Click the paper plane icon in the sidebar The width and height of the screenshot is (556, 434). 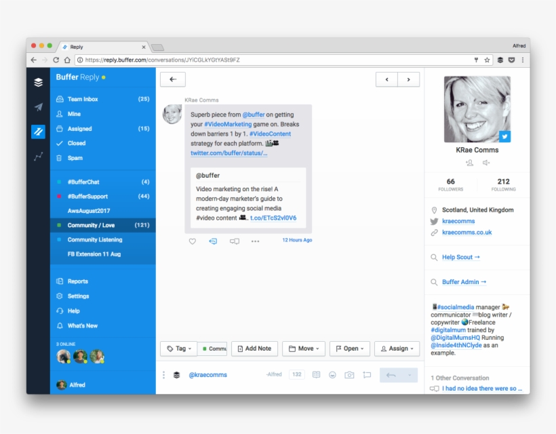click(x=38, y=107)
